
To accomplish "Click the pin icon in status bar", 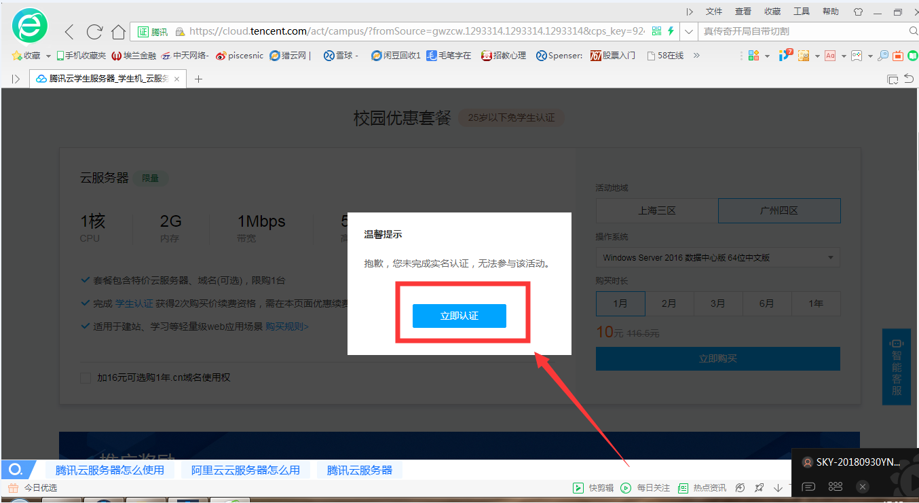I will [x=759, y=487].
